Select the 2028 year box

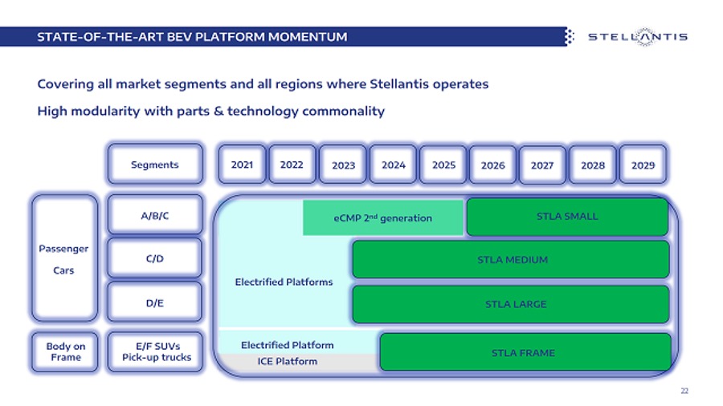point(592,164)
